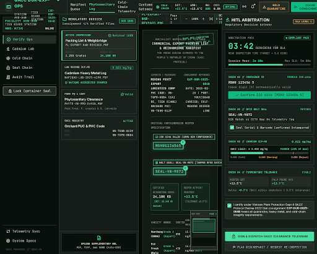Click the Clear Consignment button
Image resolution: width=317 pixels, height=254 pixels.
tap(304, 7)
